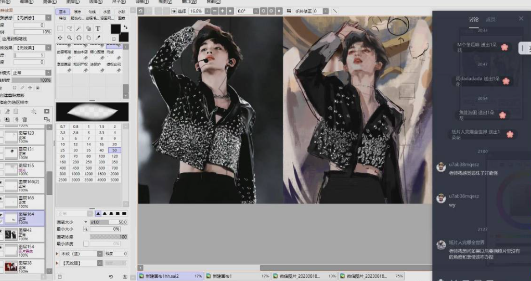Toggle visibility of layer 图层166
Viewport: 531px width, 281px height.
(x=2, y=199)
